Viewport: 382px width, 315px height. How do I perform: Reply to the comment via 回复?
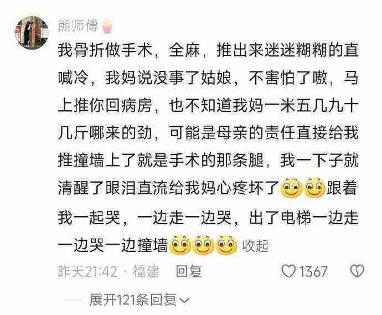click(189, 271)
